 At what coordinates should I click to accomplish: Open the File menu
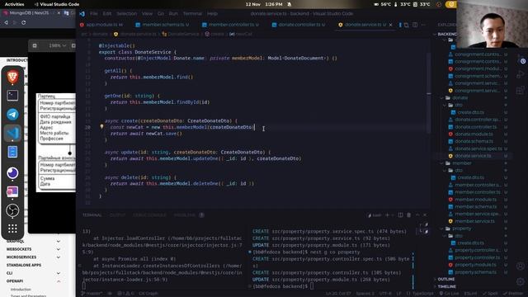pos(93,14)
